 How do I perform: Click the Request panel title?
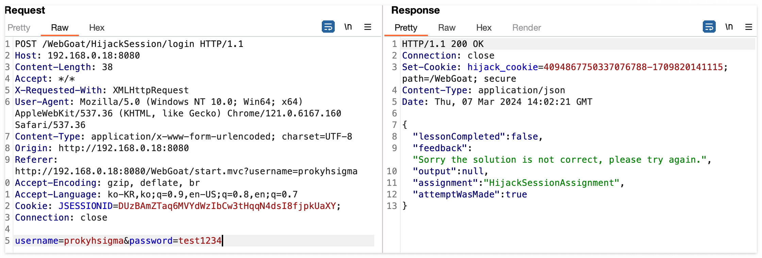(25, 10)
